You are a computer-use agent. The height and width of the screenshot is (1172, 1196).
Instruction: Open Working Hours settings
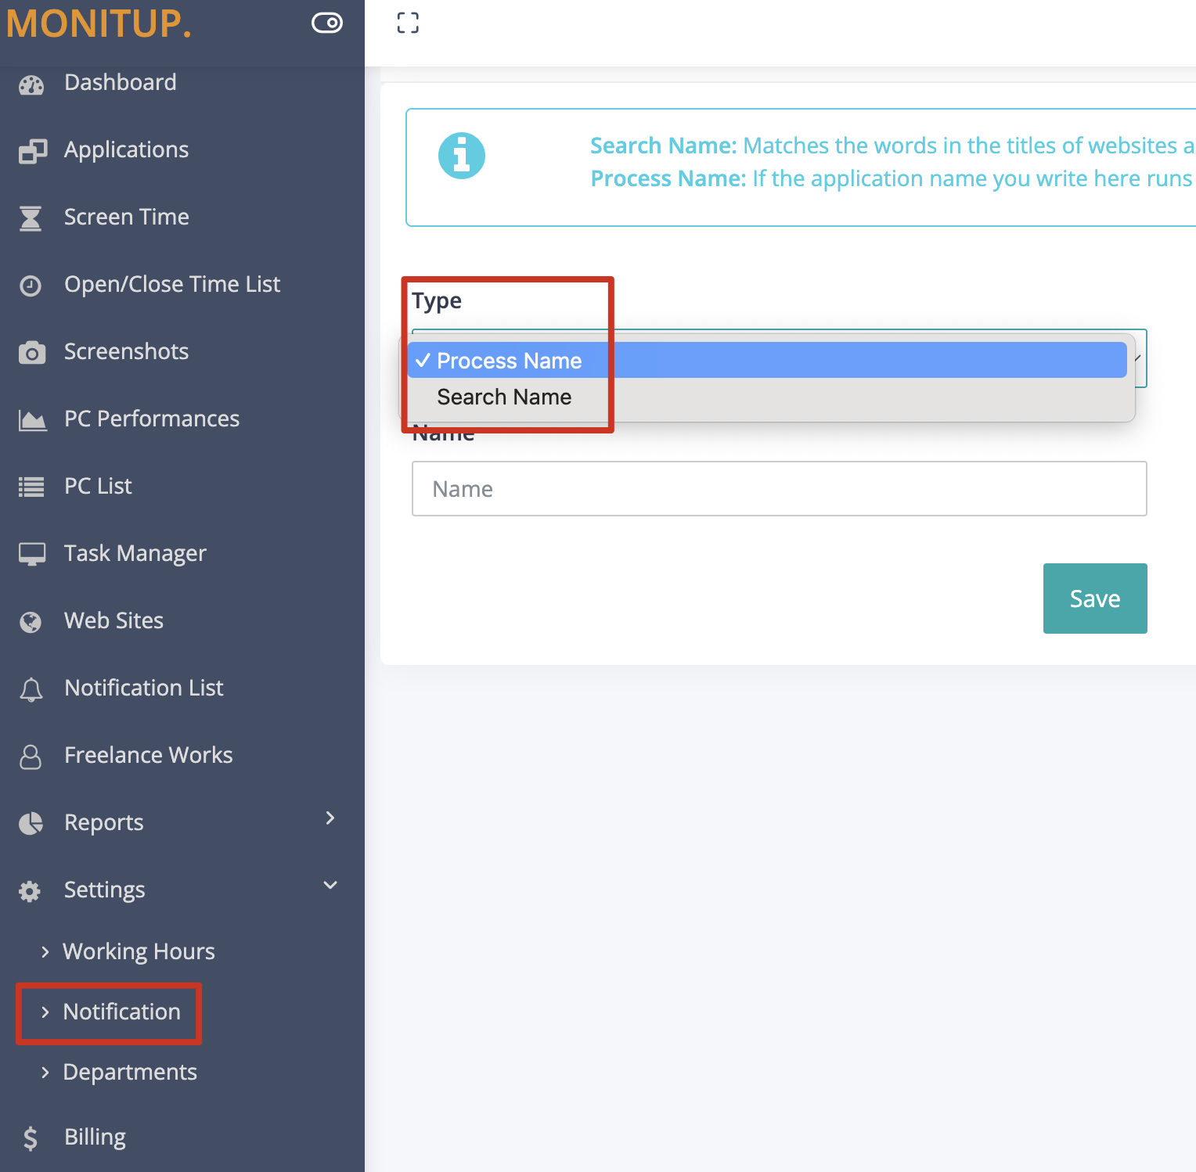pyautogui.click(x=139, y=951)
